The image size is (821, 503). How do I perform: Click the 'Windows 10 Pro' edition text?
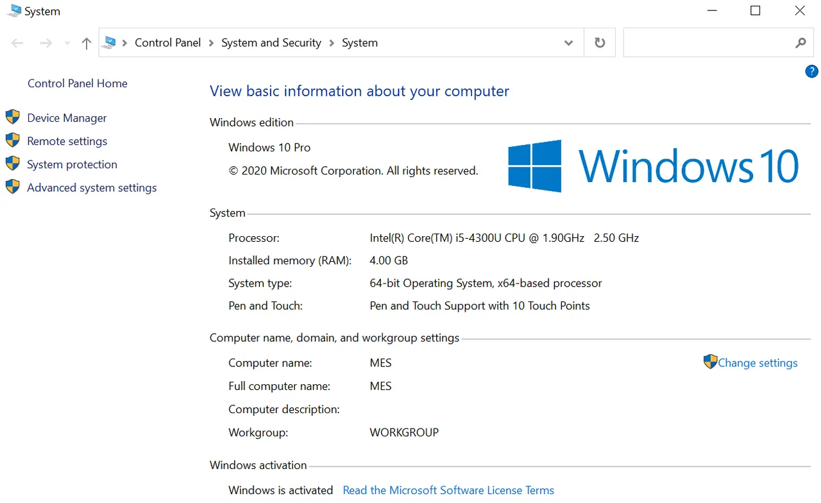point(269,148)
